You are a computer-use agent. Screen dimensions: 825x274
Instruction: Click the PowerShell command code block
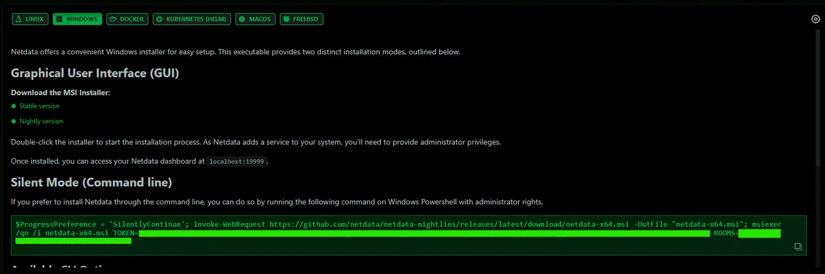pos(409,235)
